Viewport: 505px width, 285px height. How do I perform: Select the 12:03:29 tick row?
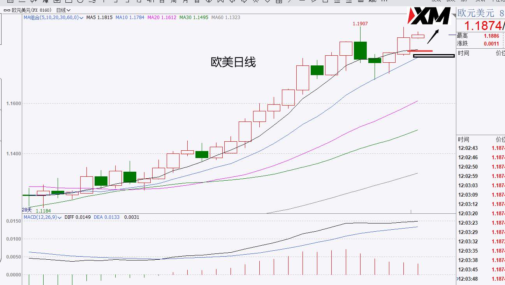[480, 232]
